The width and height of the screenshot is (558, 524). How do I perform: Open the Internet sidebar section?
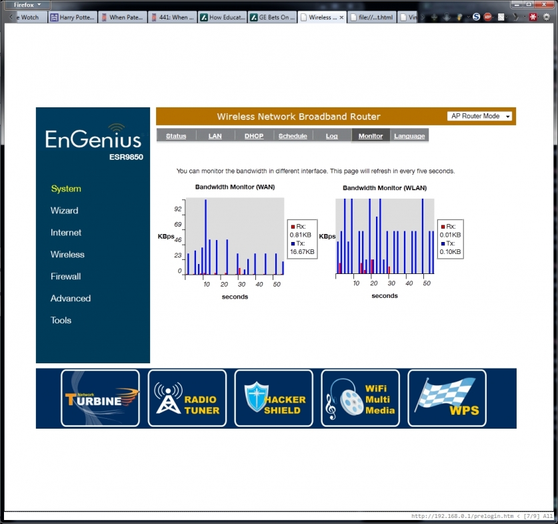click(66, 233)
